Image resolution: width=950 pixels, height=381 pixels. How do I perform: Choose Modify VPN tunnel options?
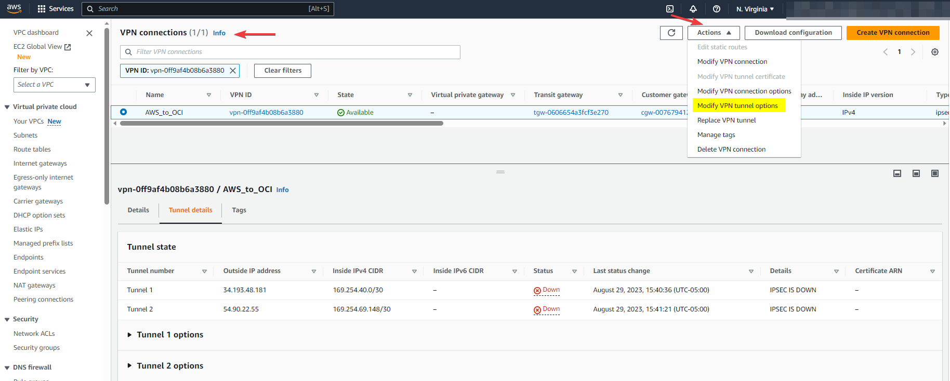click(737, 106)
